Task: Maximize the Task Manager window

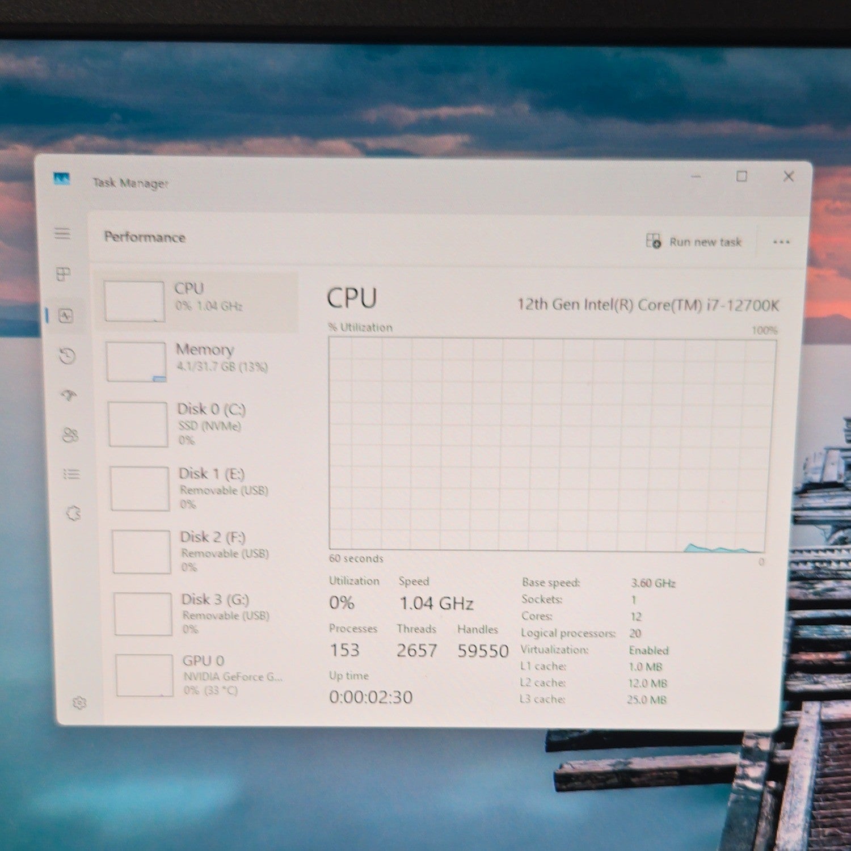Action: tap(742, 176)
